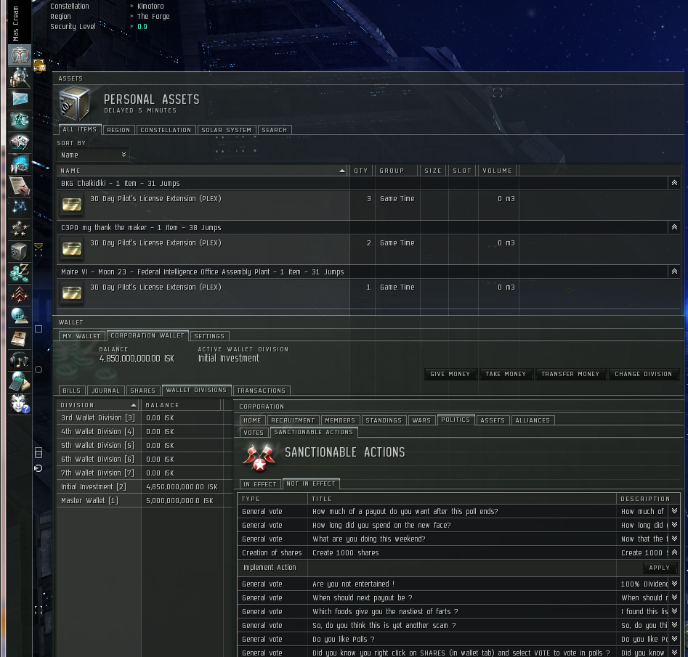Open the Shares tab in Wallet

click(x=142, y=391)
